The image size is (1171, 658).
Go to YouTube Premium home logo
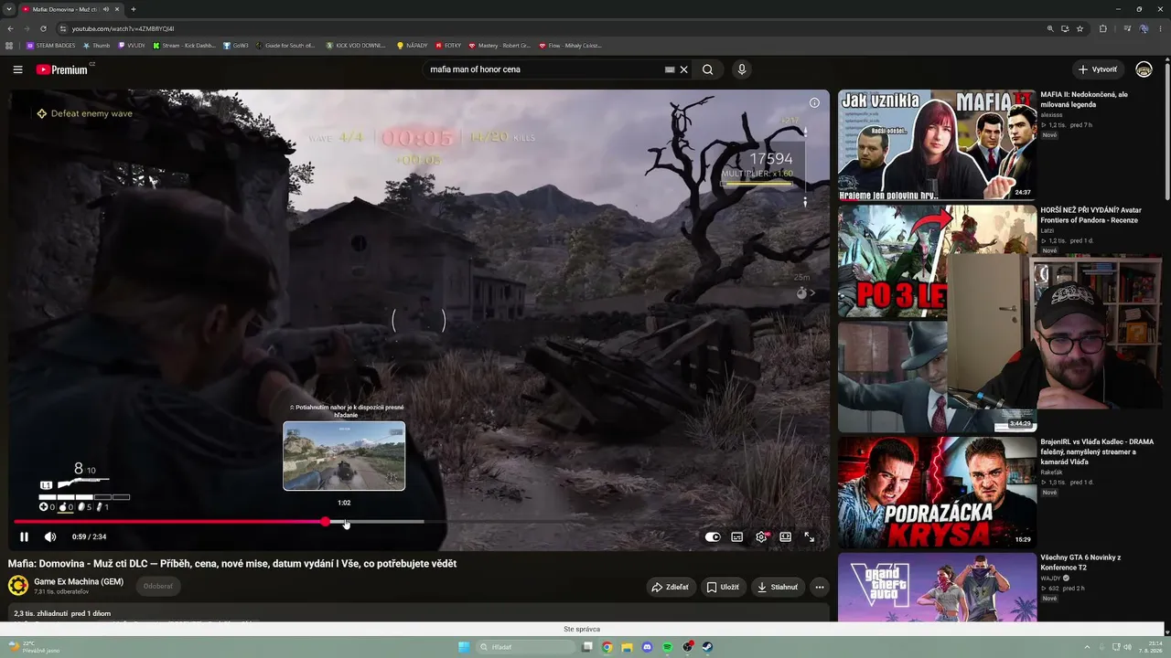pyautogui.click(x=62, y=69)
